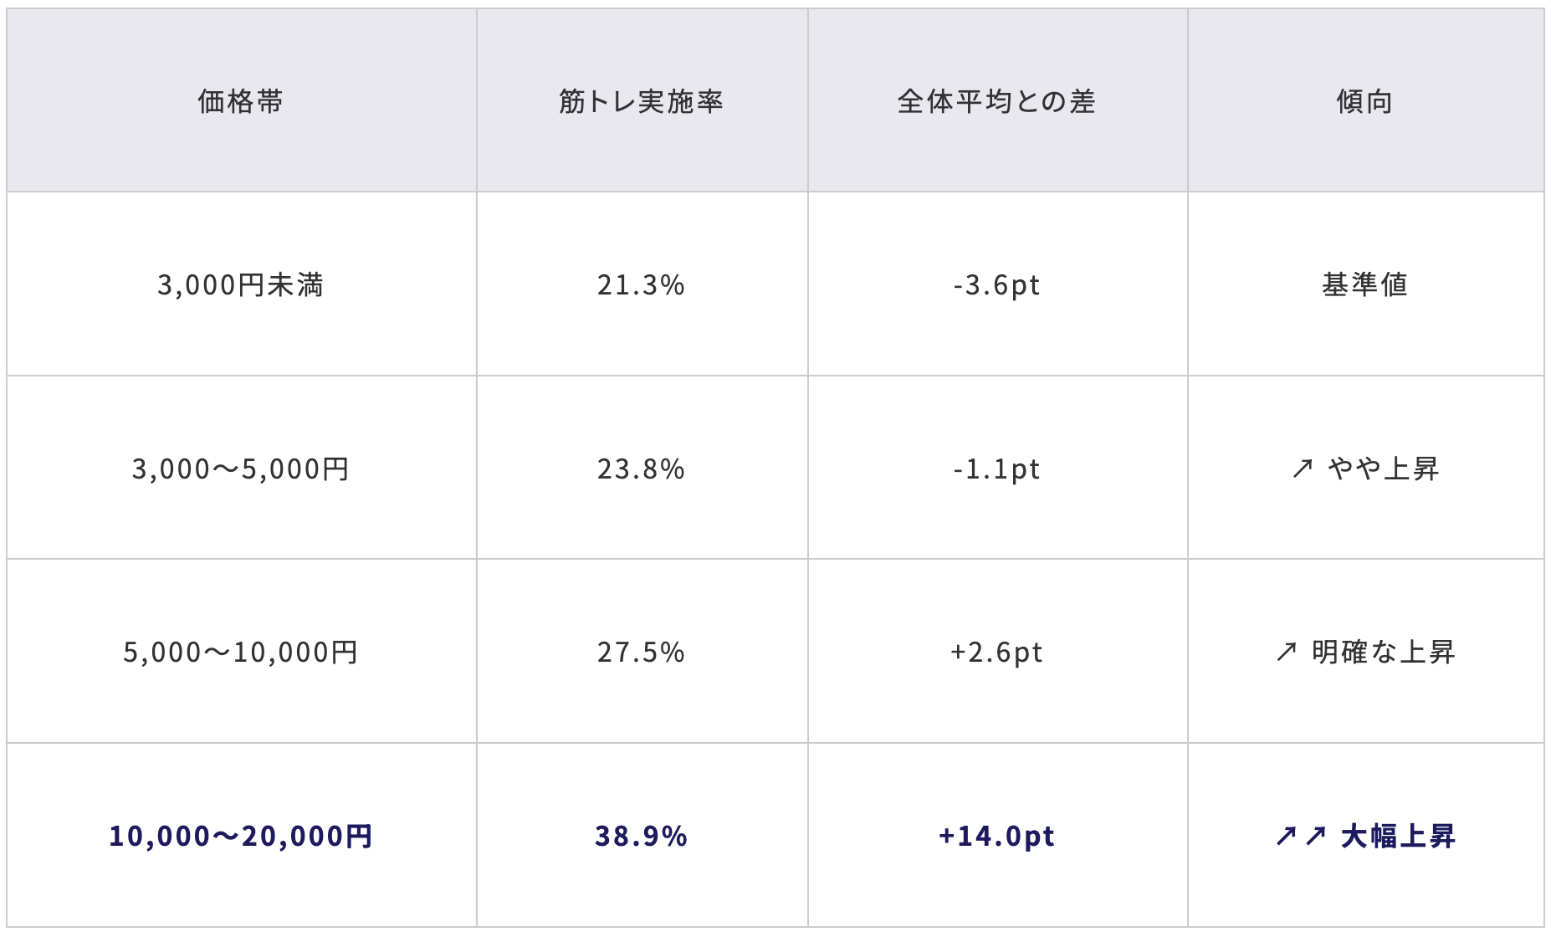Select the -1.1pt difference cell
Image resolution: width=1551 pixels, height=937 pixels.
[x=996, y=468]
